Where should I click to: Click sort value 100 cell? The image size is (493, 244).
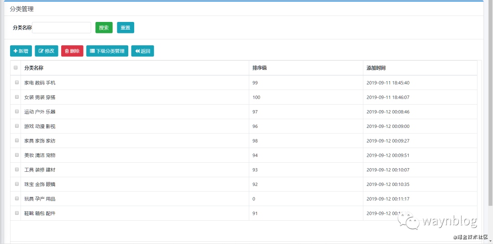(306, 97)
